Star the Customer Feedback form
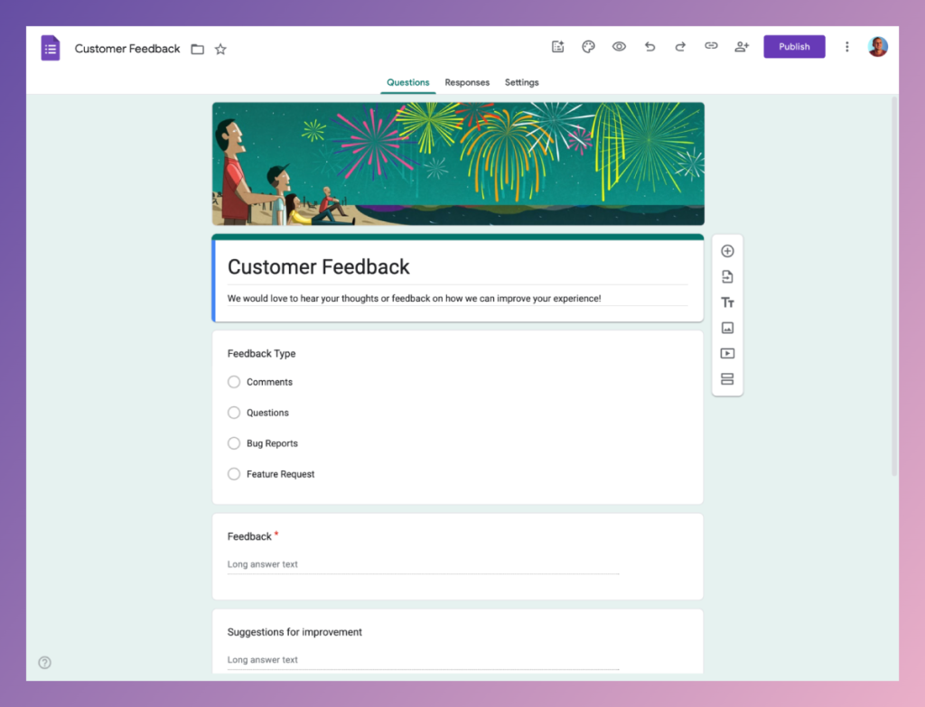The height and width of the screenshot is (707, 925). pos(220,49)
